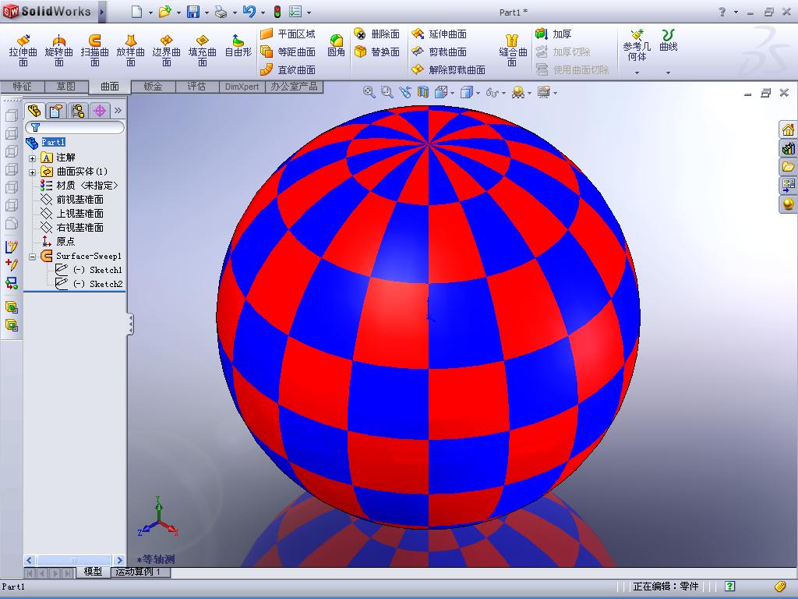Click the Section View icon
This screenshot has width=798, height=599.
[x=423, y=92]
